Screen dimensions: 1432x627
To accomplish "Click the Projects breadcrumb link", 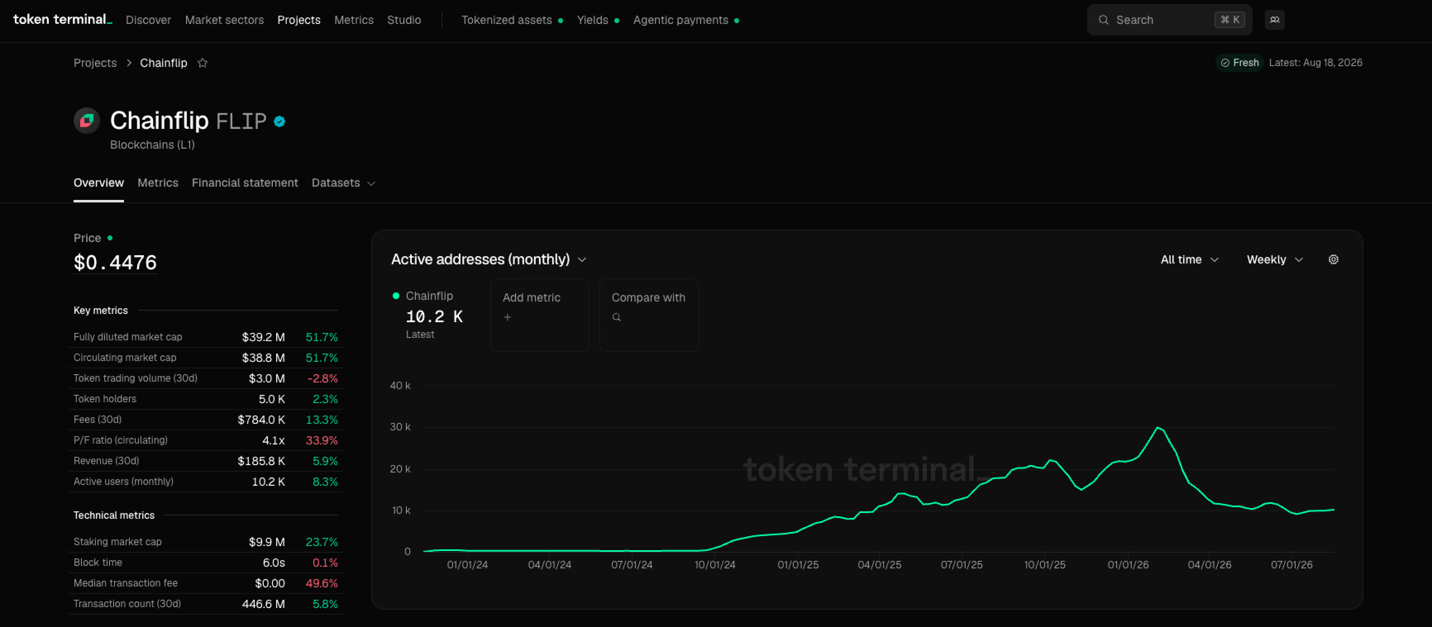I will coord(95,63).
